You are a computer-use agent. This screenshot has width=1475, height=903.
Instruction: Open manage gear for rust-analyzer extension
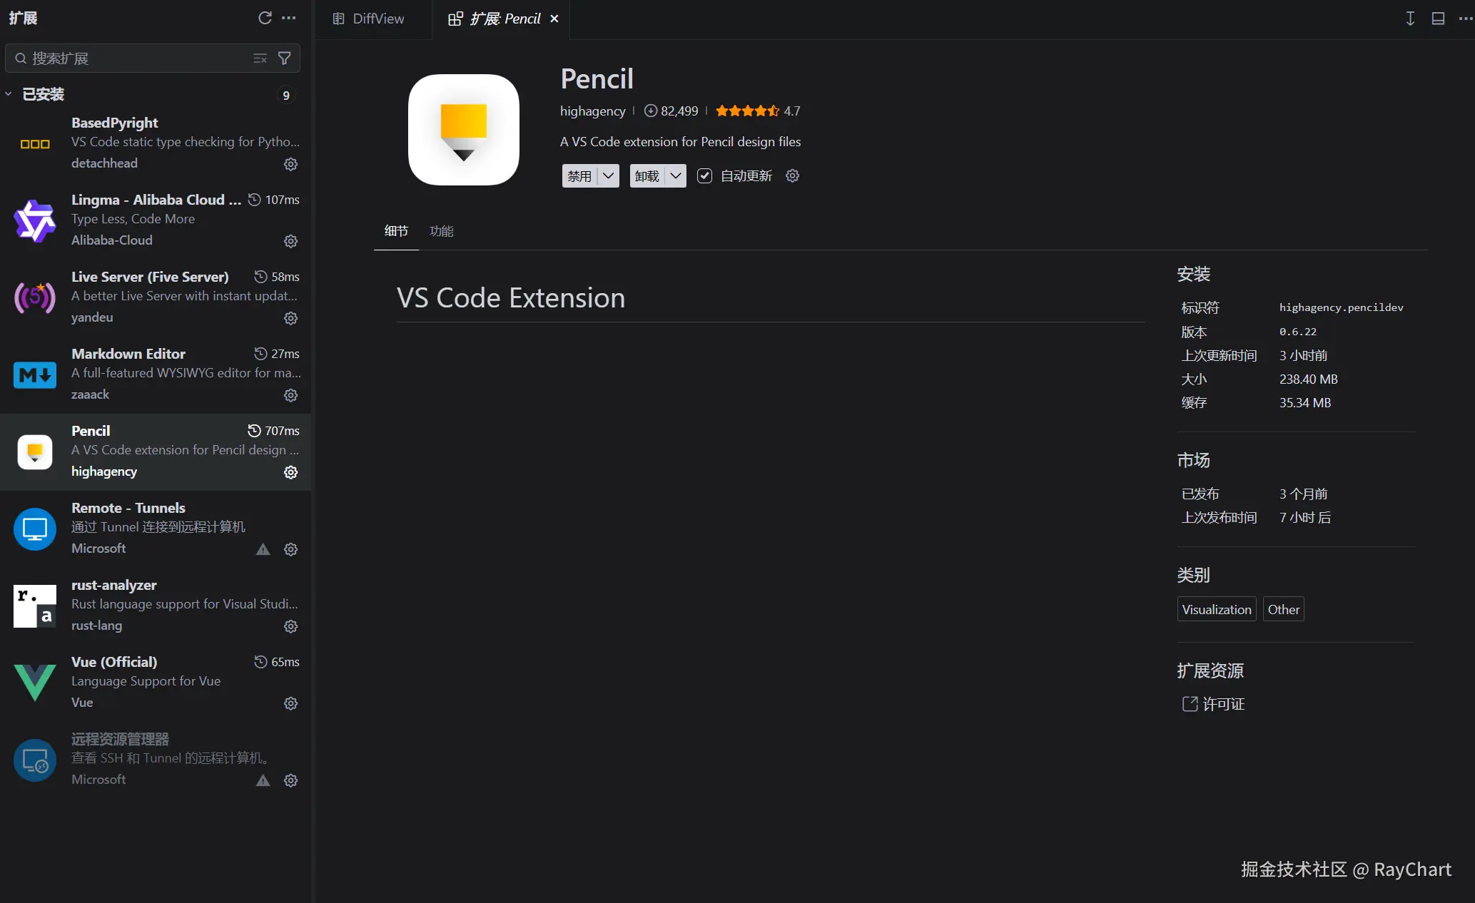[x=290, y=626]
